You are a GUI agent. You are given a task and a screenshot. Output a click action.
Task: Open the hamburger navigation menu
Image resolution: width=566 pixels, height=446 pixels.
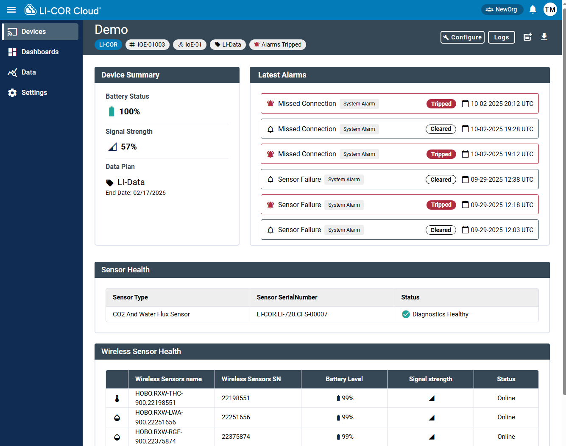(x=11, y=10)
